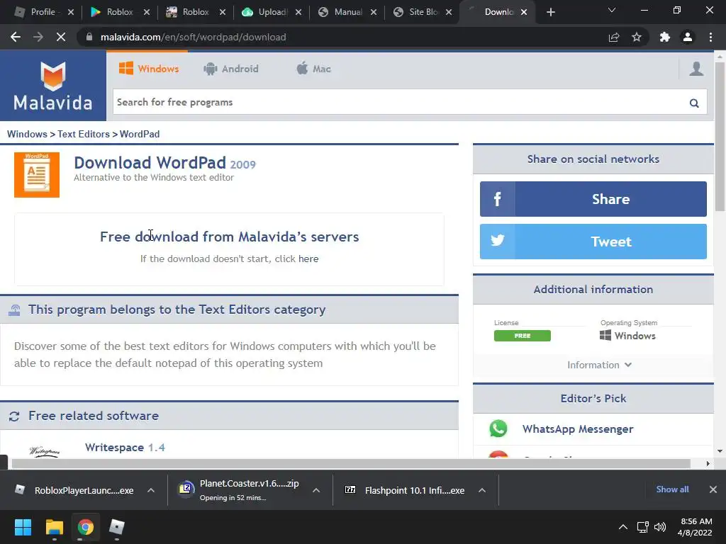726x544 pixels.
Task: Click the FREE license badge
Action: pos(523,336)
